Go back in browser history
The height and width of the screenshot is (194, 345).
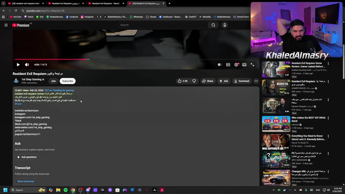coord(4,11)
